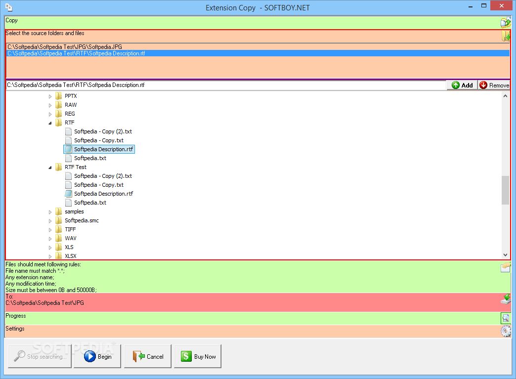The image size is (516, 379).
Task: Click the Begin button
Action: (x=97, y=356)
